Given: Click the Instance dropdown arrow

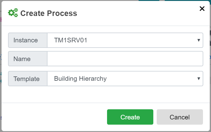Looking at the screenshot, I should pyautogui.click(x=199, y=40).
